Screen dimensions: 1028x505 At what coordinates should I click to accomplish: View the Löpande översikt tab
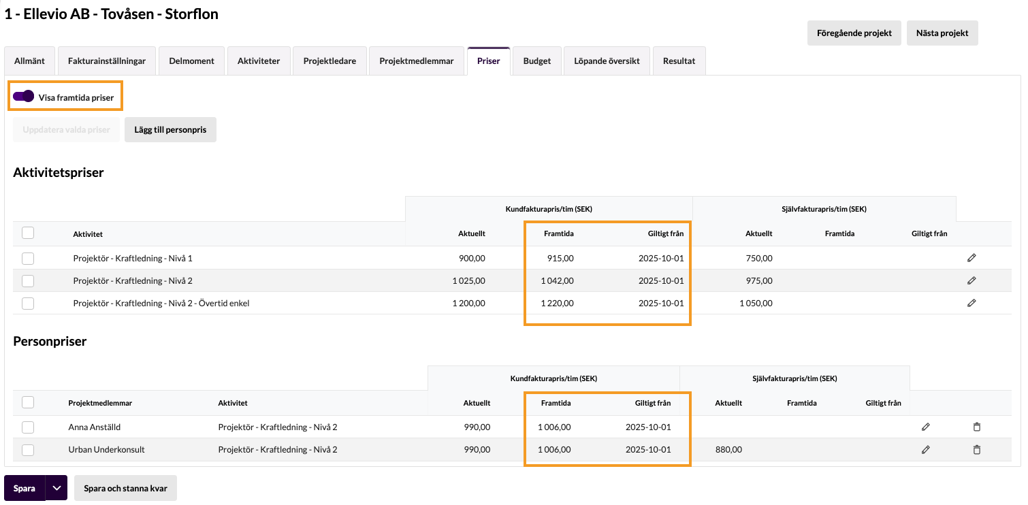[607, 61]
